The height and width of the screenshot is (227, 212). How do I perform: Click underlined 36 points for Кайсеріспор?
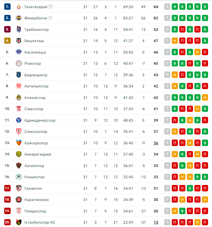tap(156, 143)
